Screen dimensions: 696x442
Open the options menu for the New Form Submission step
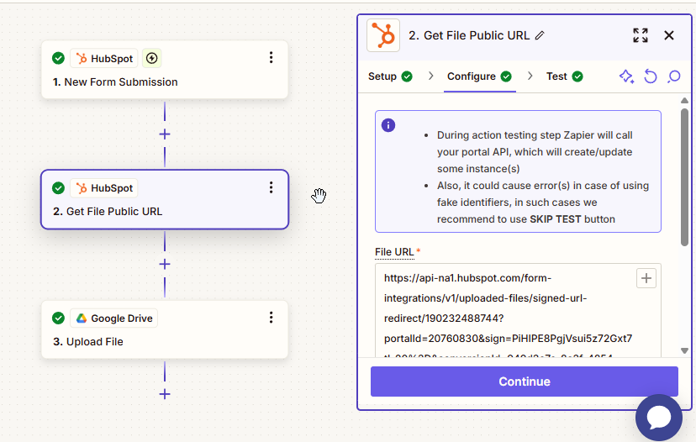click(x=271, y=58)
